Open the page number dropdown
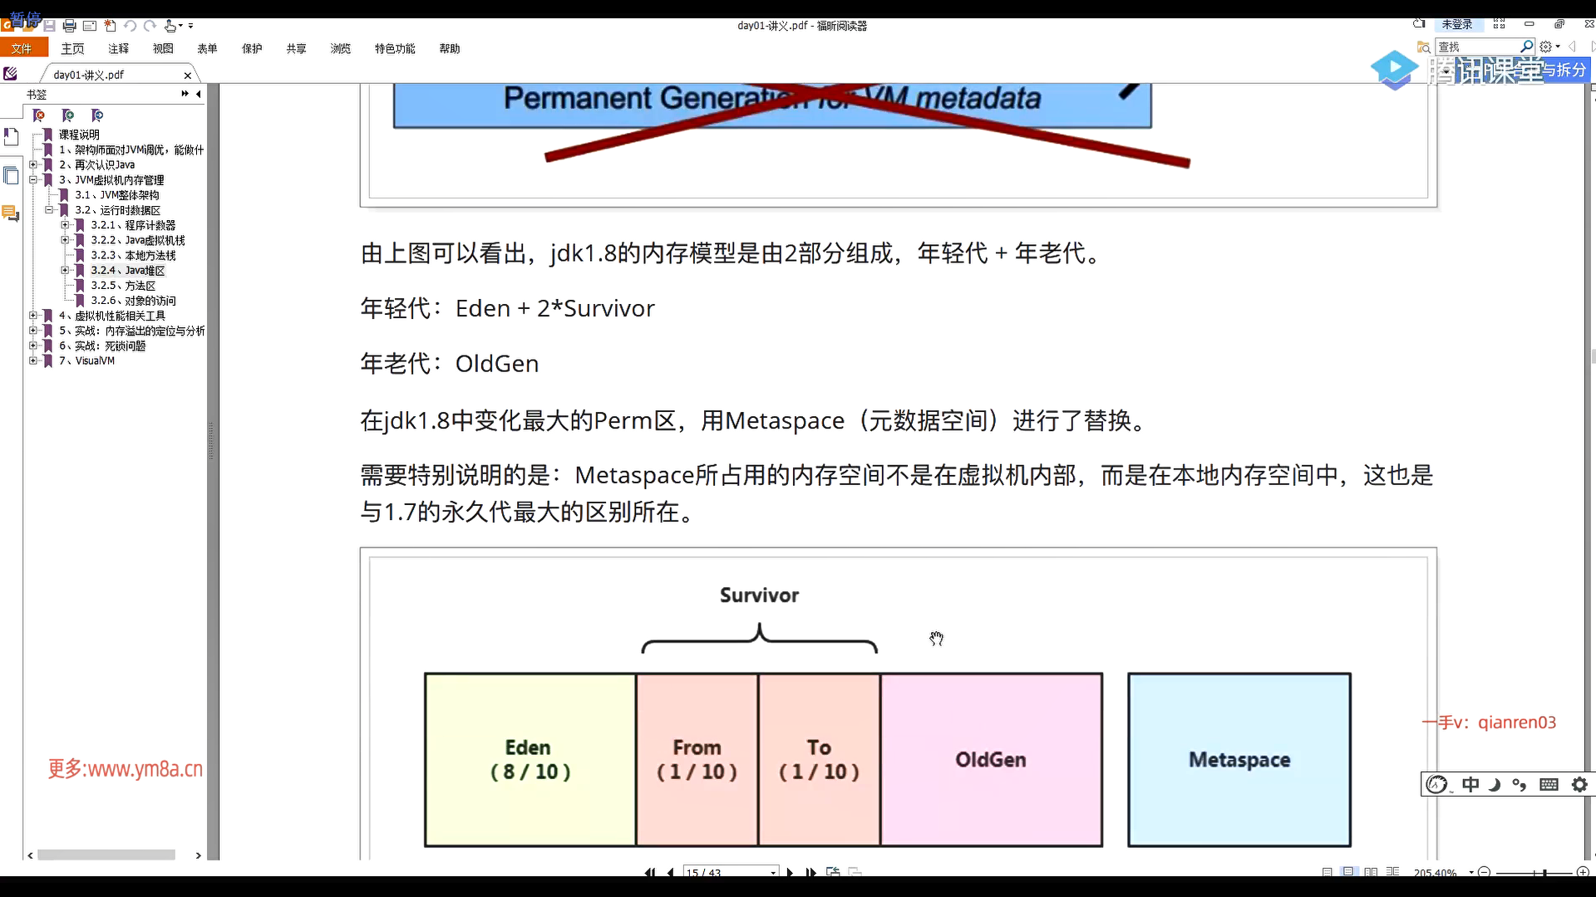 773,872
